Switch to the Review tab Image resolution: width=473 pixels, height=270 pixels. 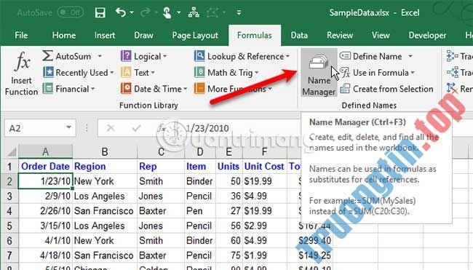pyautogui.click(x=340, y=35)
